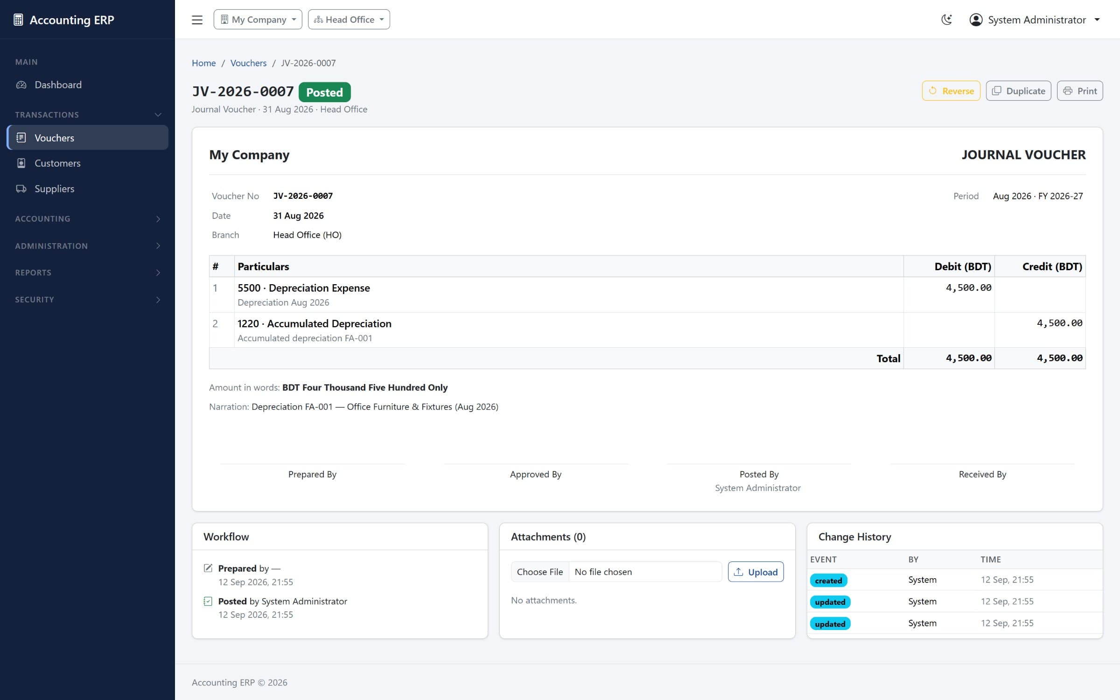Upload the attachment
The image size is (1120, 700).
coord(756,572)
